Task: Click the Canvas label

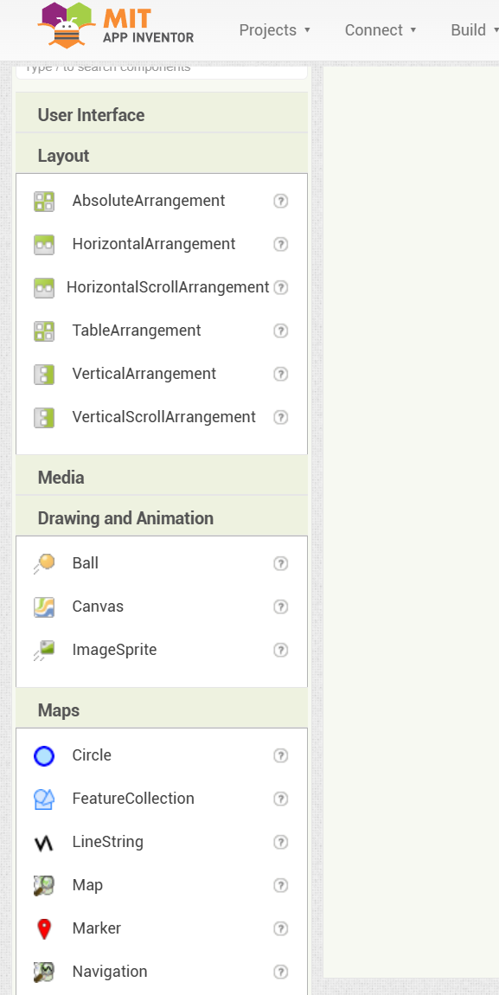Action: pyautogui.click(x=98, y=606)
